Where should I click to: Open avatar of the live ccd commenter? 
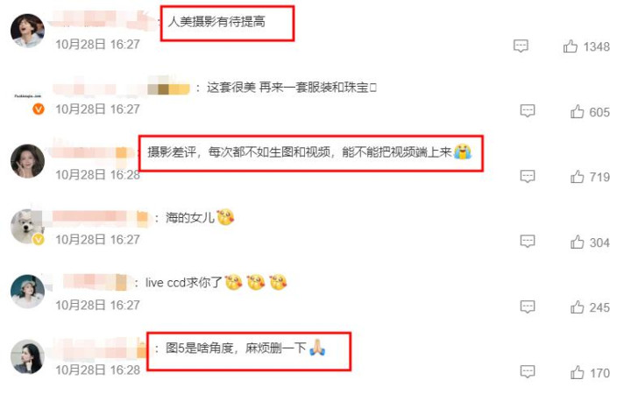(x=27, y=292)
